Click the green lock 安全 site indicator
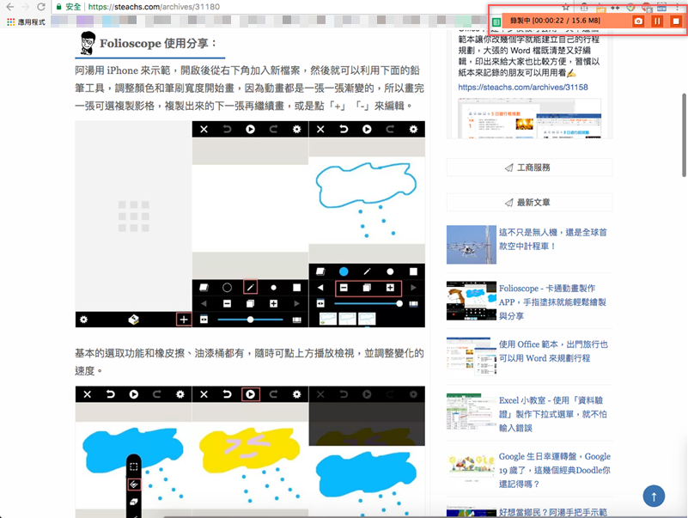Viewport: 688px width, 518px height. coord(69,7)
